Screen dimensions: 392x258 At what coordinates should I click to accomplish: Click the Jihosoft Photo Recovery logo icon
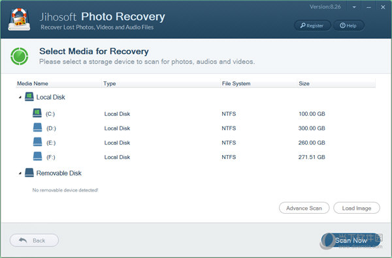point(19,20)
